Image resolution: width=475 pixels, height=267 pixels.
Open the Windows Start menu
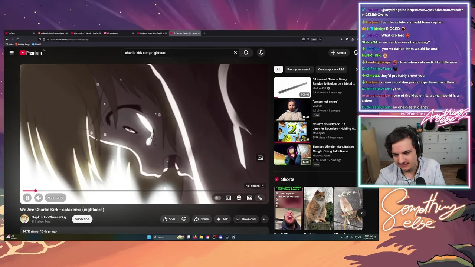pyautogui.click(x=149, y=237)
